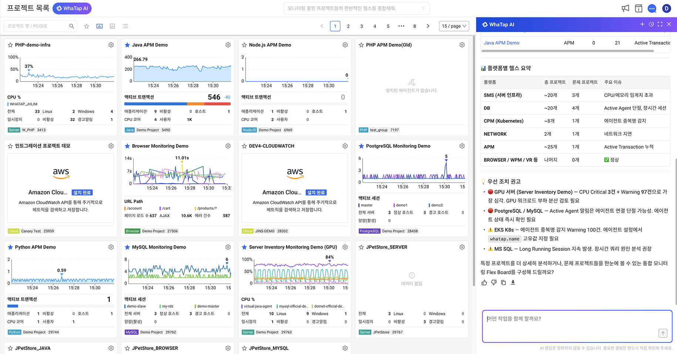The width and height of the screenshot is (677, 354).
Task: Open the announcements megaphone icon
Action: [x=625, y=8]
